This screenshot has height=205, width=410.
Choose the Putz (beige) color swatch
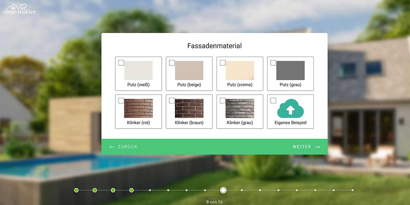(189, 70)
